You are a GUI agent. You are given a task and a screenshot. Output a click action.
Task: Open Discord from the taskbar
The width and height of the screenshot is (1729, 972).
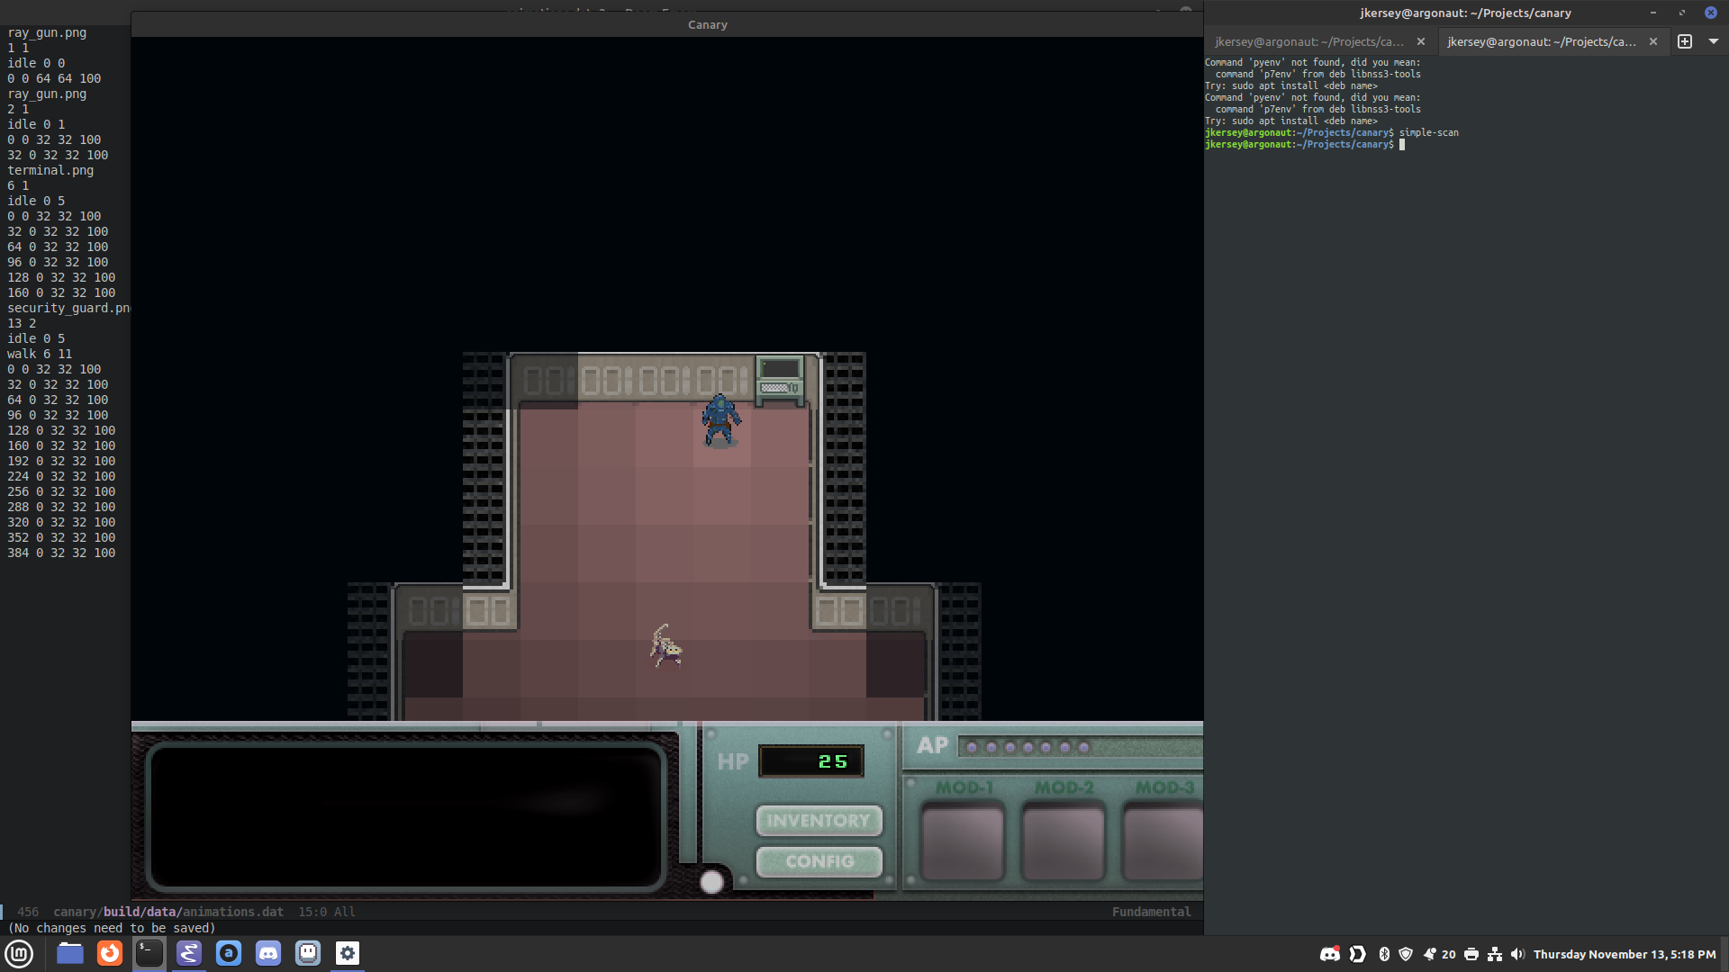(268, 953)
